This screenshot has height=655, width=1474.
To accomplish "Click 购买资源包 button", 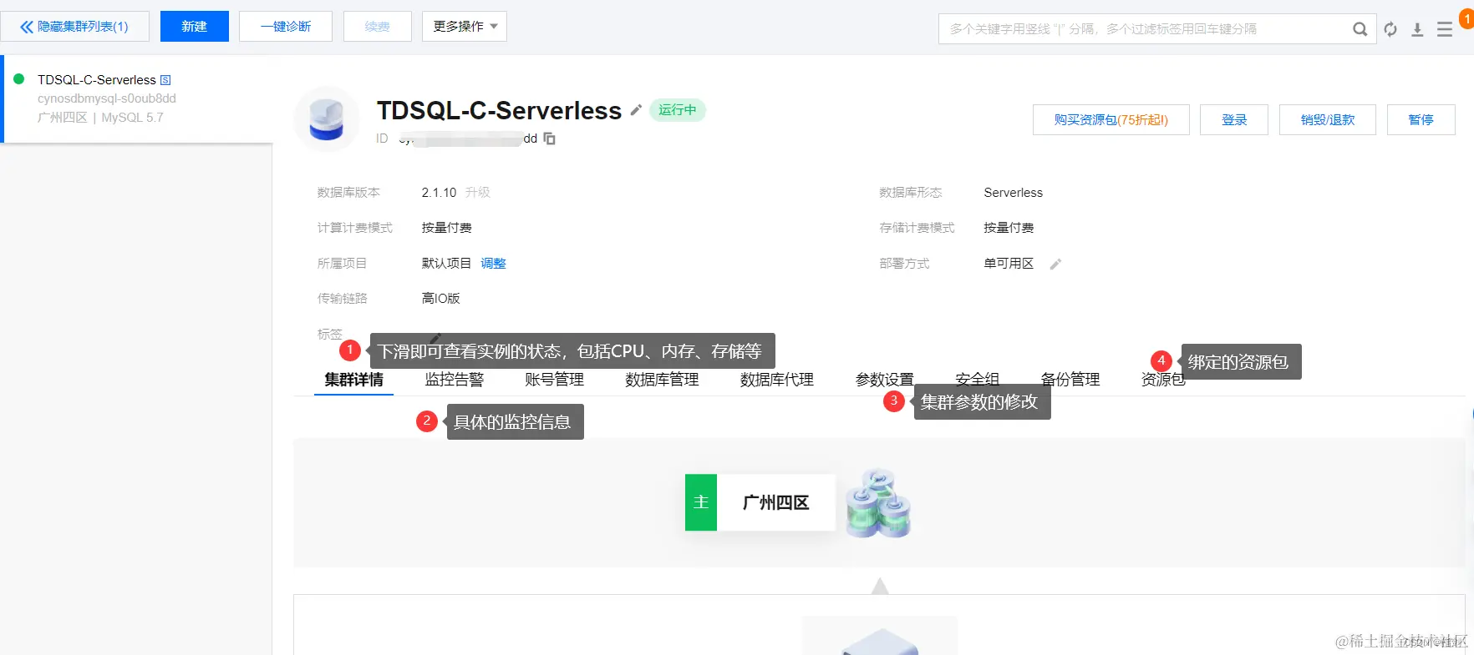I will point(1111,120).
